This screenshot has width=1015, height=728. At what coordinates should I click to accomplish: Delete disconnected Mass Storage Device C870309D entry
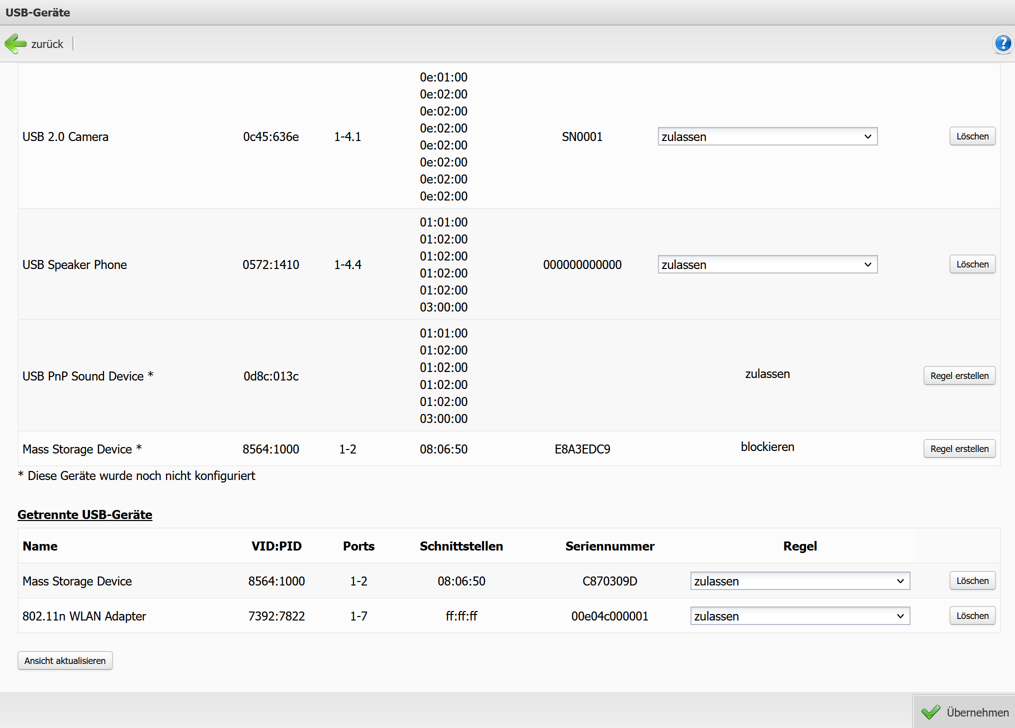972,581
